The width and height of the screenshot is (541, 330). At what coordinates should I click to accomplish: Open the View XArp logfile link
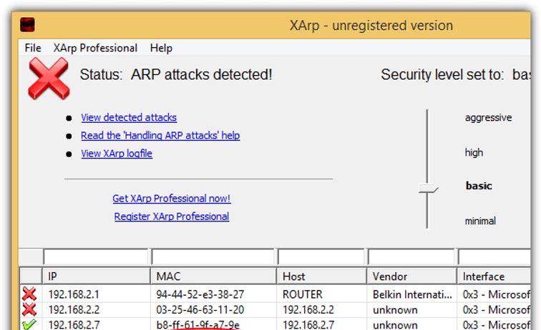(117, 153)
